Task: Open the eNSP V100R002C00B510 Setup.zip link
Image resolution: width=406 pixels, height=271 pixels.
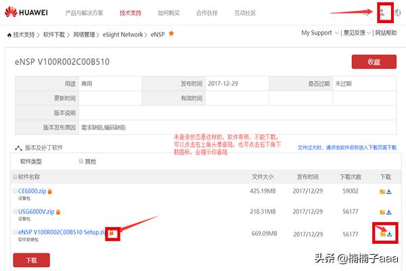Action: 62,232
